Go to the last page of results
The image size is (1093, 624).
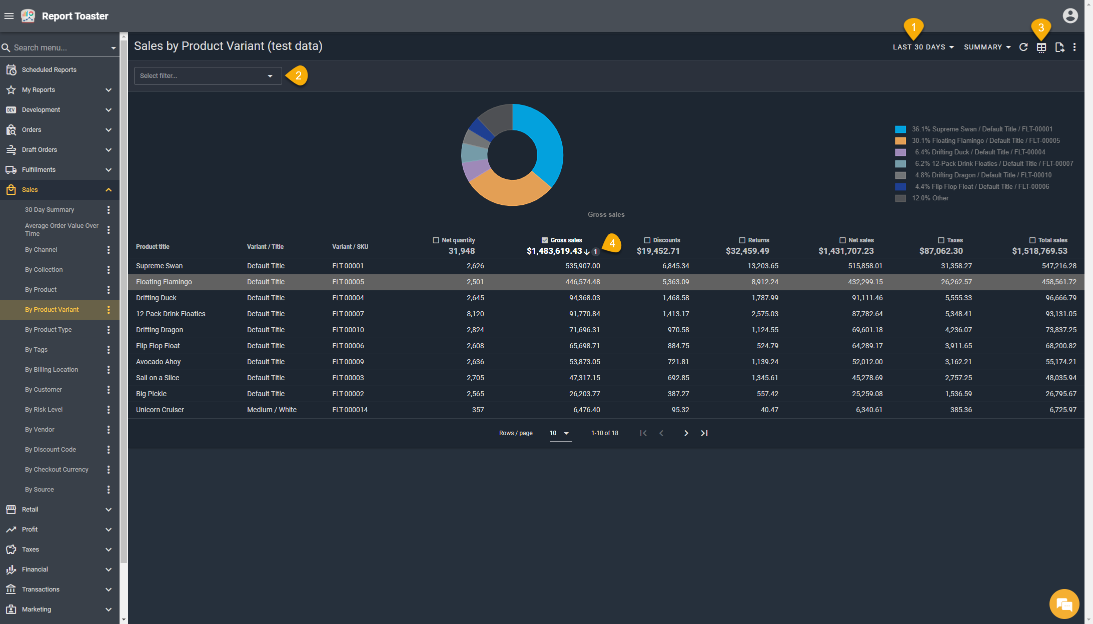704,433
